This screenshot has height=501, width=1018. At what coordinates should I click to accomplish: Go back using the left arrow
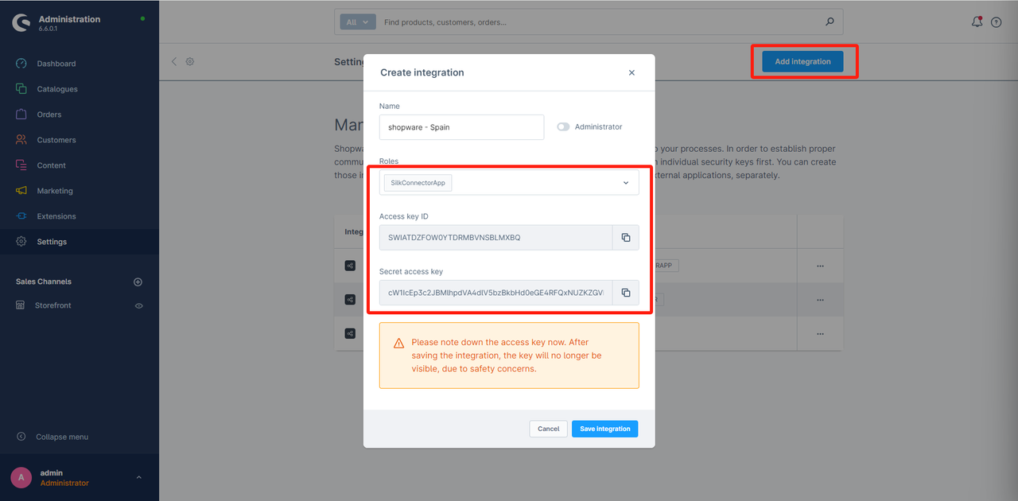point(174,61)
